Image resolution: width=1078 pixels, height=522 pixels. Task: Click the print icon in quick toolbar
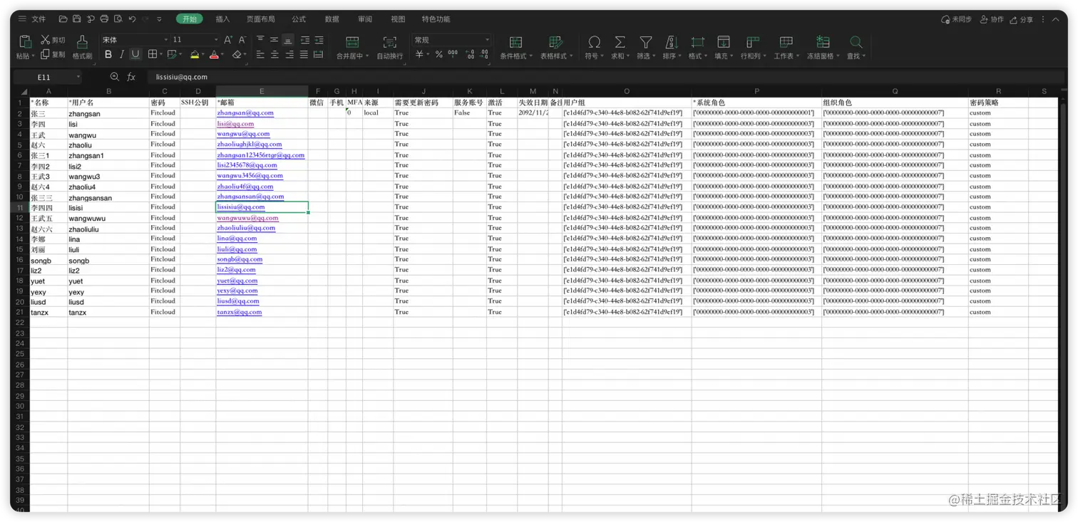[104, 19]
